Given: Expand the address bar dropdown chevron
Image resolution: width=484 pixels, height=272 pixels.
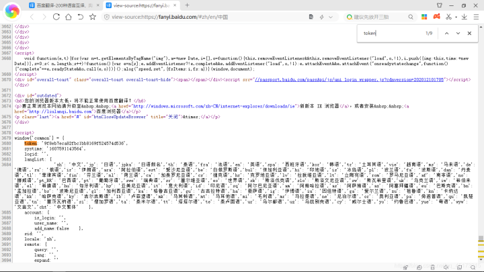Looking at the screenshot, I should pos(331,17).
